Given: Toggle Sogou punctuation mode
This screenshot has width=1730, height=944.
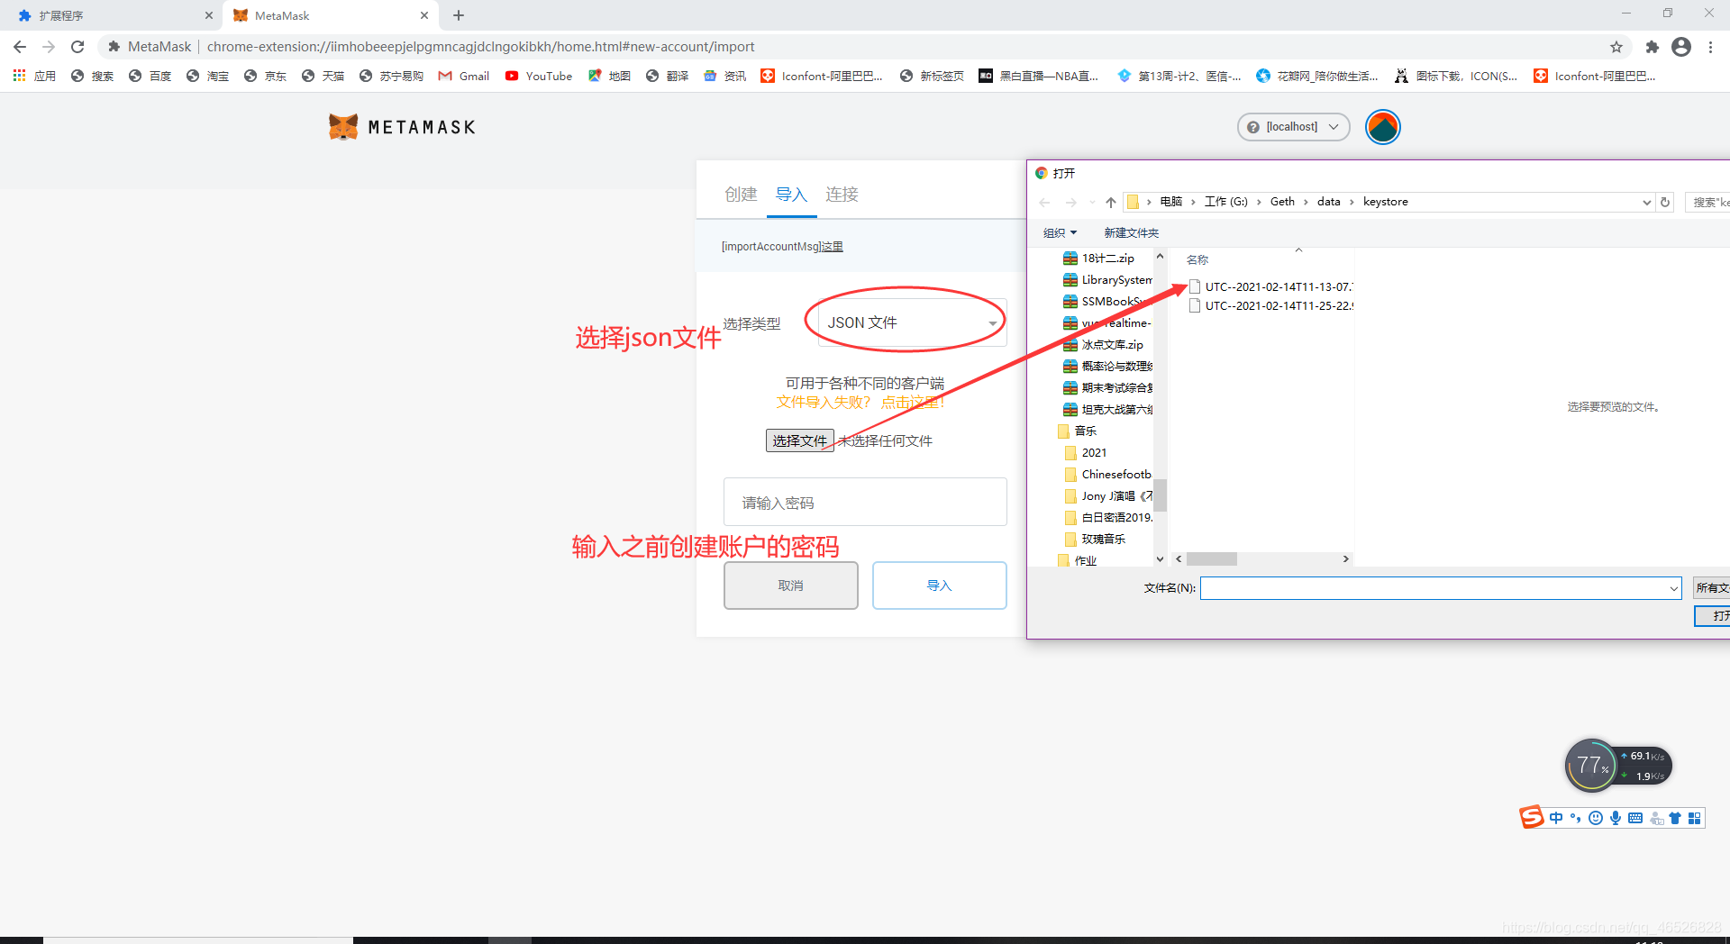Looking at the screenshot, I should (x=1576, y=818).
